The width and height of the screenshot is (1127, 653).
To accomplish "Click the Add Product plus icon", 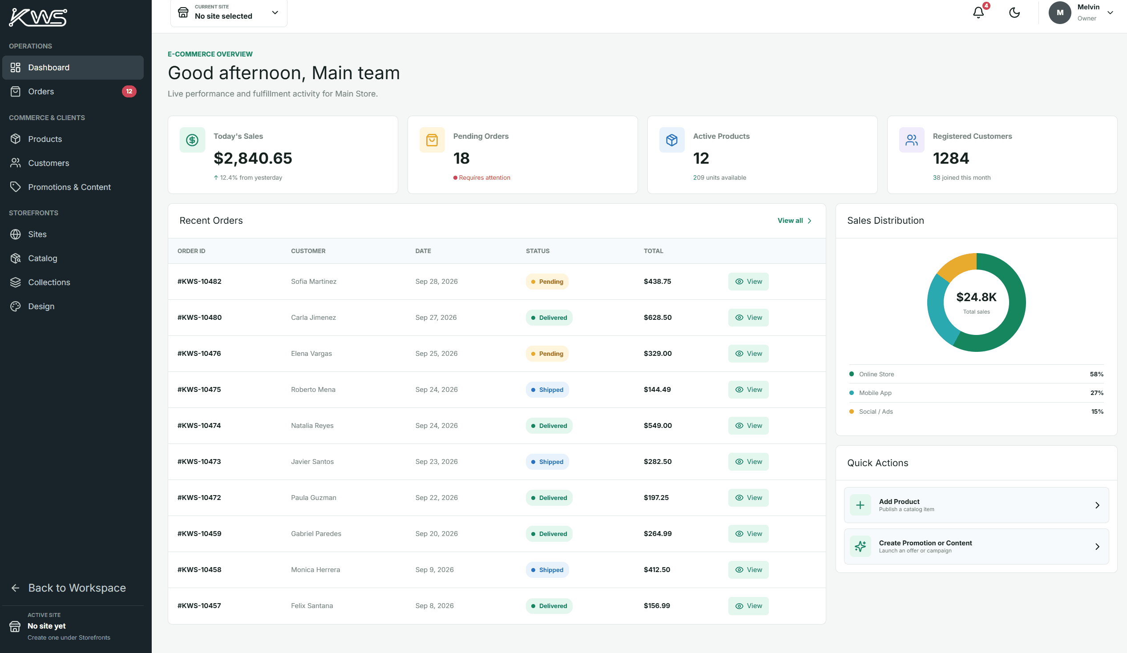I will [860, 505].
